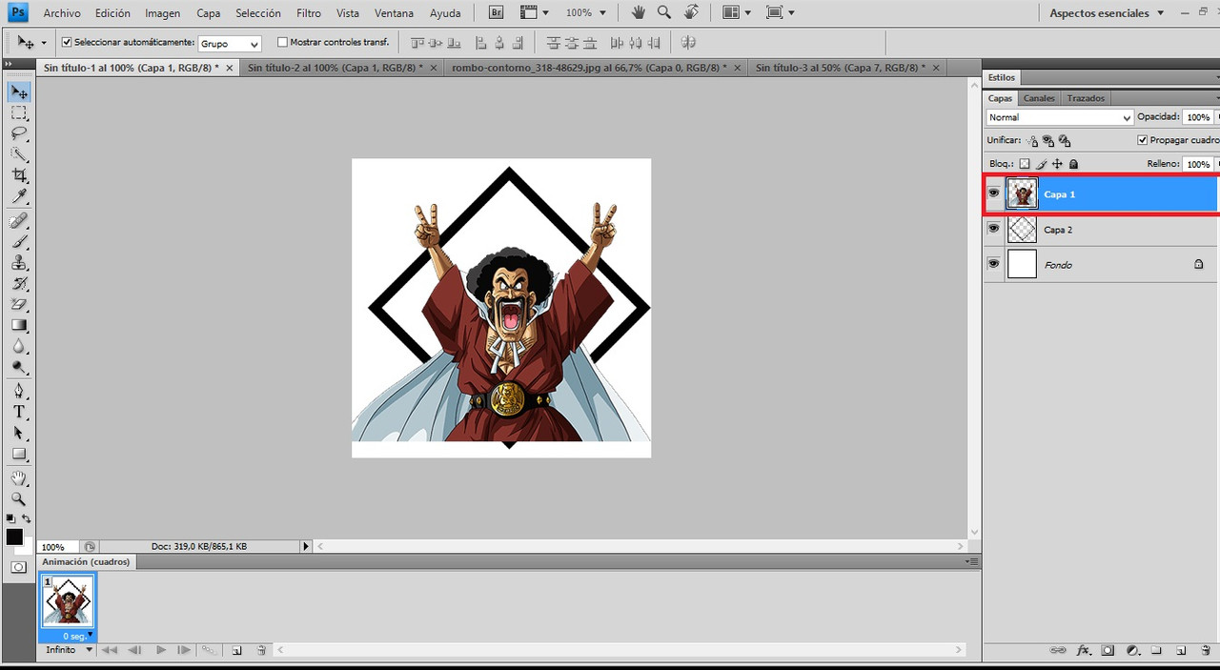The image size is (1220, 670).
Task: Toggle 'Seleccionar automáticamente' checkbox
Action: [67, 43]
